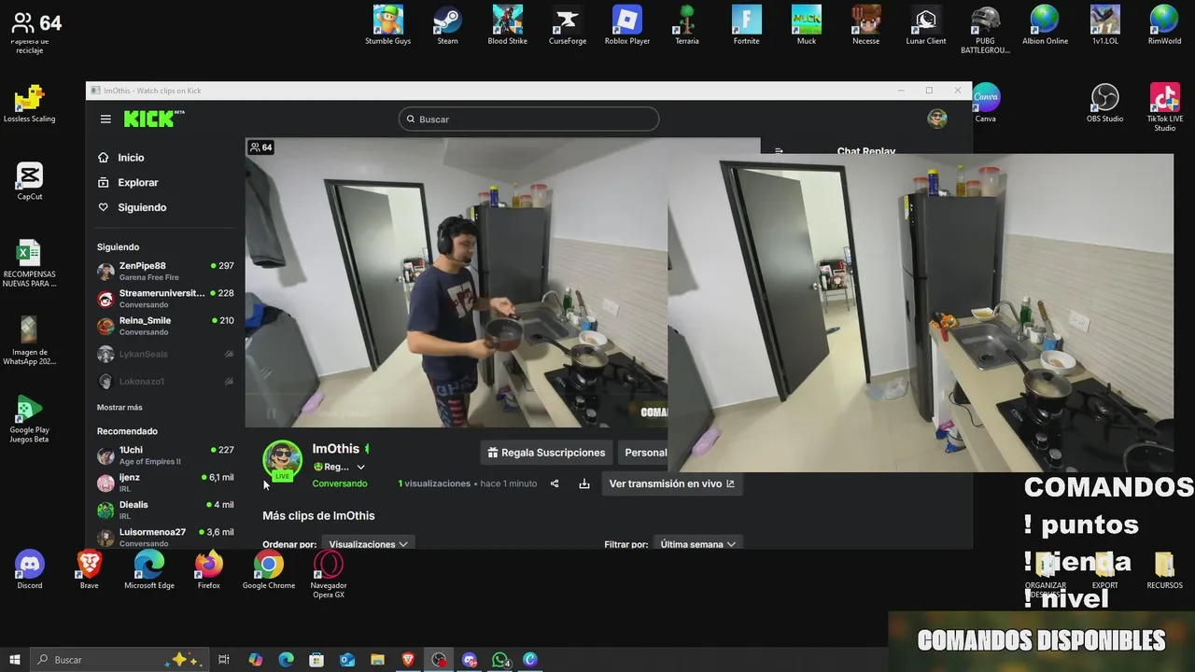Launch Lunar Client from desktop
Image resolution: width=1195 pixels, height=672 pixels.
point(926,25)
